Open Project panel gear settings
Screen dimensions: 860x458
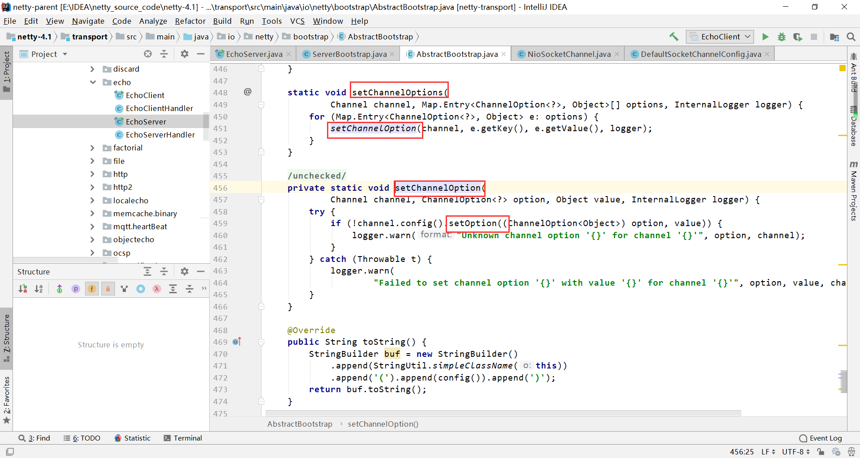185,54
